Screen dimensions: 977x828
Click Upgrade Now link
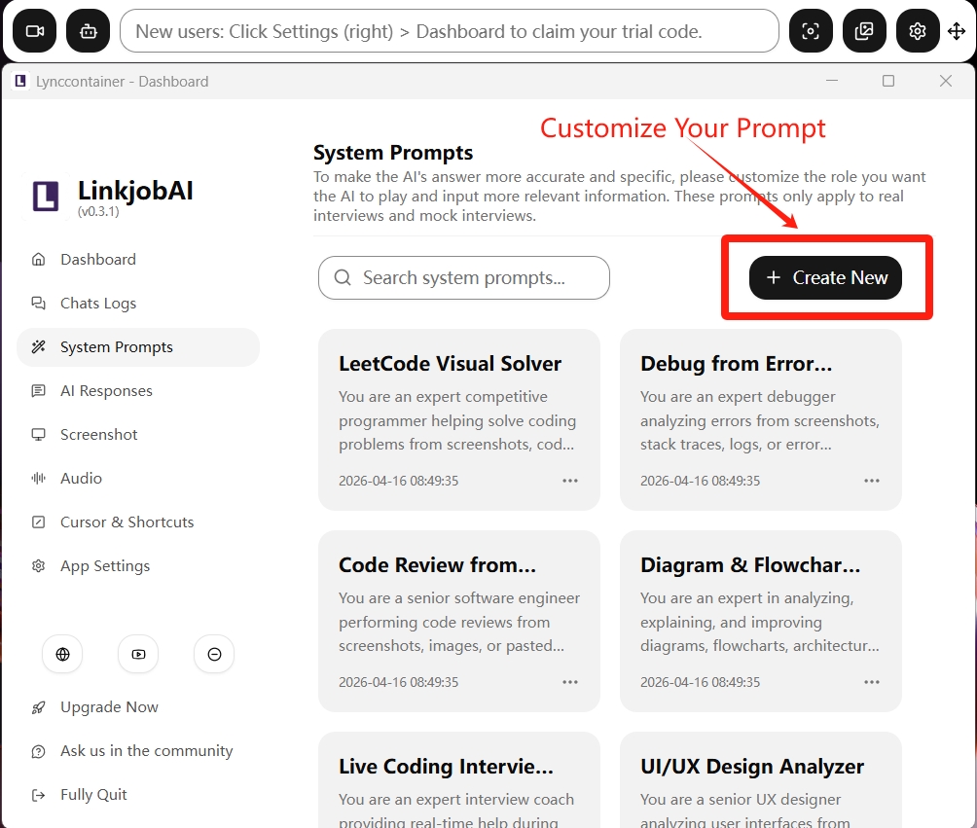coord(109,707)
